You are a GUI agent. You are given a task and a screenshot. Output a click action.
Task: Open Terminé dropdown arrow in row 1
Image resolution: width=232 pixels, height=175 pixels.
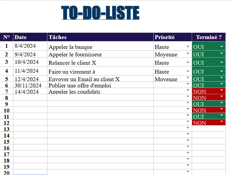pyautogui.click(x=222, y=47)
